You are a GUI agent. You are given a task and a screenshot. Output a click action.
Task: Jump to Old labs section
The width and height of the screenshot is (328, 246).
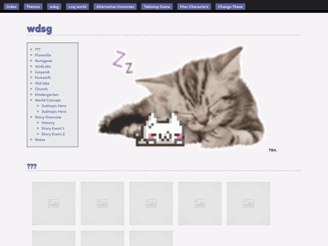click(42, 83)
